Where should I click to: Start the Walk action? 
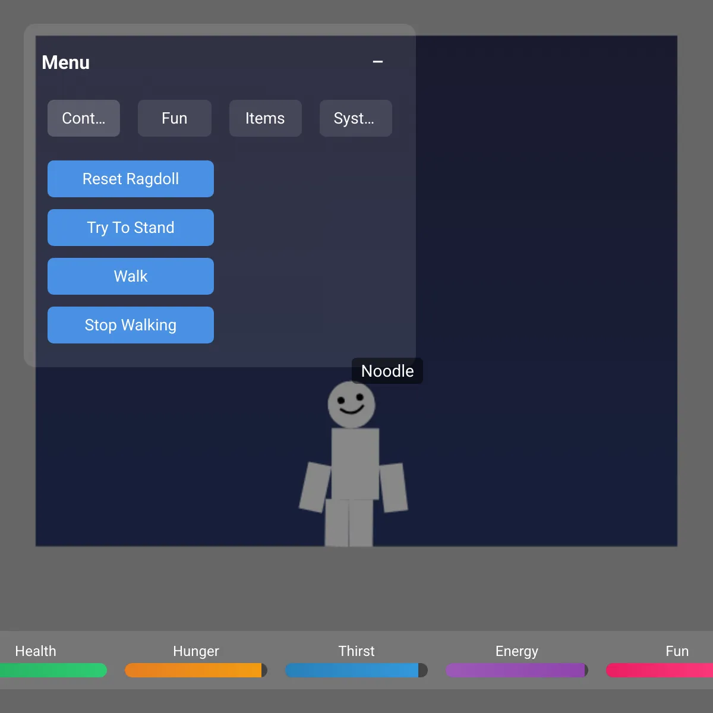[x=131, y=276]
